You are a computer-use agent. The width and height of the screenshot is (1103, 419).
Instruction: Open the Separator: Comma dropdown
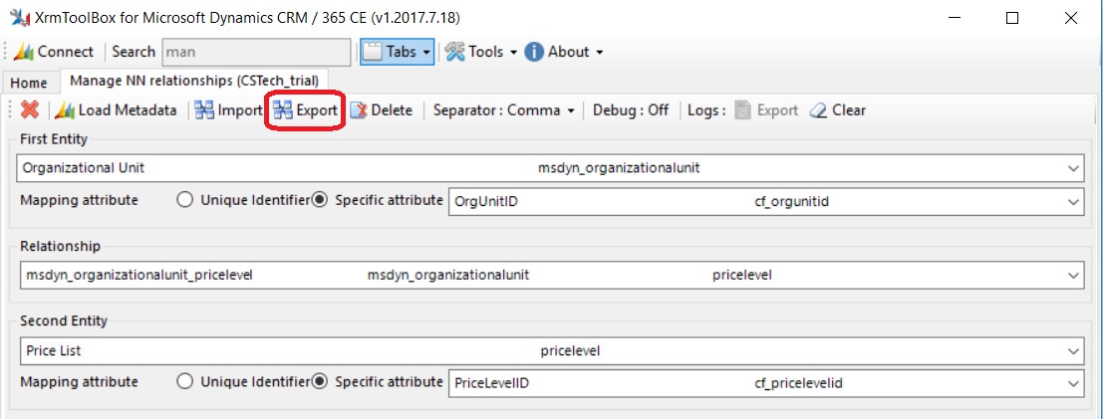click(503, 110)
